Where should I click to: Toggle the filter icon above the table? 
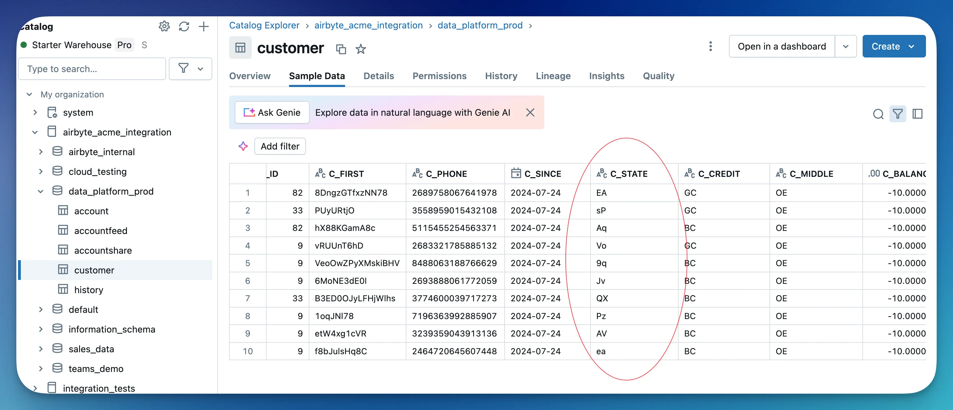898,113
